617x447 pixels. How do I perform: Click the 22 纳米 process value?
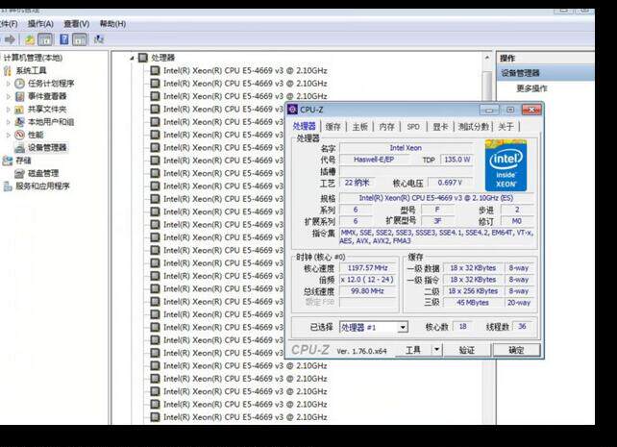click(x=357, y=183)
